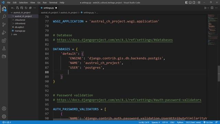Click New File icon in explorer header
This screenshot has width=220, height=124.
click(18, 8)
